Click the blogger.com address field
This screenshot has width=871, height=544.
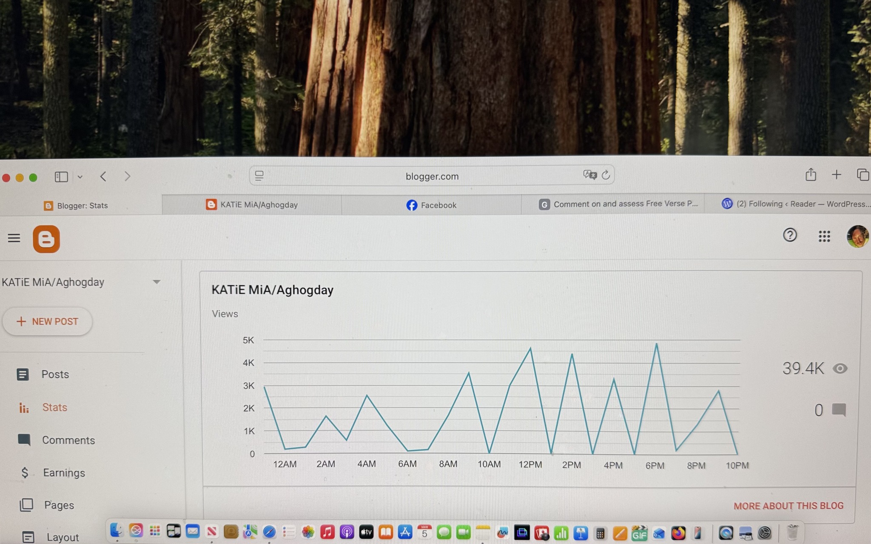coord(432,176)
